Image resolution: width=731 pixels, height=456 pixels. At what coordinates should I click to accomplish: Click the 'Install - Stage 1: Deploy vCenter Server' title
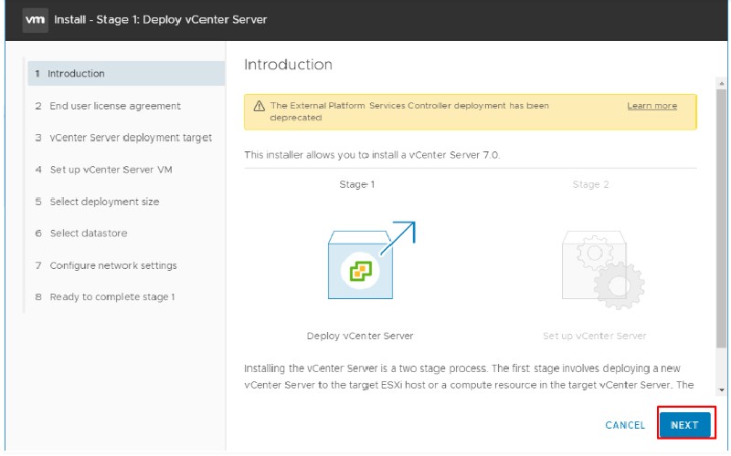tap(161, 19)
